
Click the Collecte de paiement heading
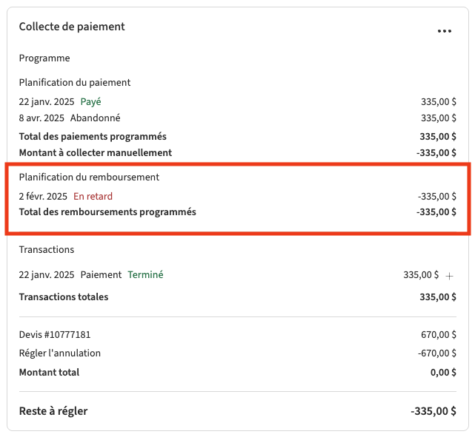pos(72,27)
